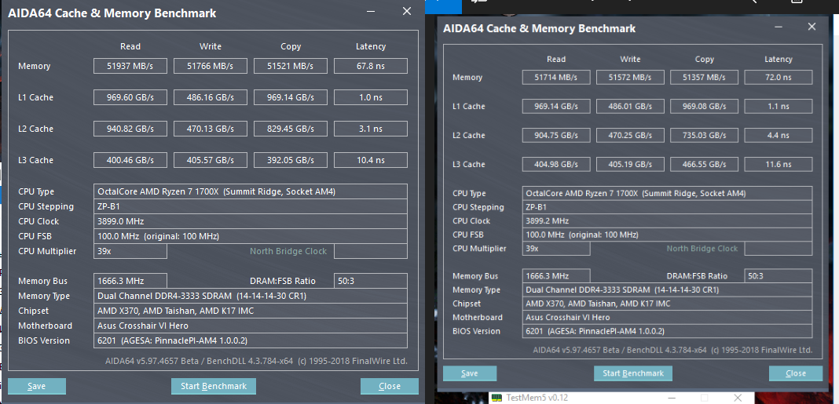Minimize the right AIDA64 benchmark window

(x=778, y=27)
